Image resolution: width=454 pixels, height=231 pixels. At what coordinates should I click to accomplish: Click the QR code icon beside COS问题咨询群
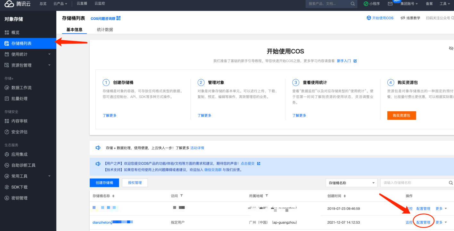coord(119,18)
